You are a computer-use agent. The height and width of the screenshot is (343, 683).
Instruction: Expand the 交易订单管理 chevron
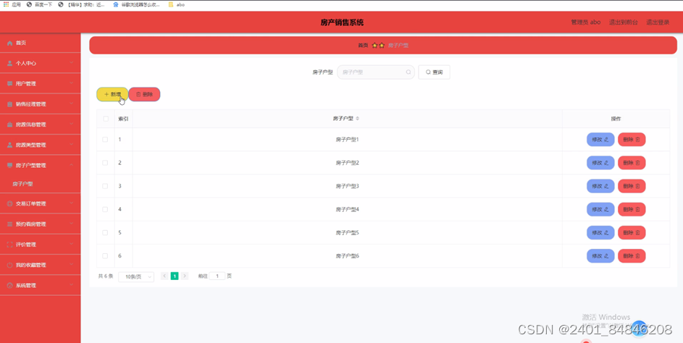coord(72,204)
